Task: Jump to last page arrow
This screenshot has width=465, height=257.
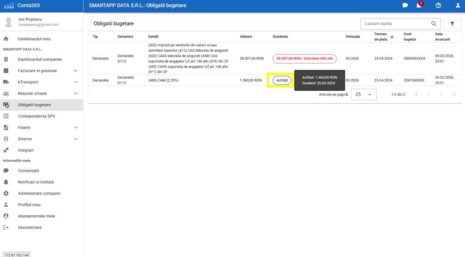Action: [x=454, y=94]
